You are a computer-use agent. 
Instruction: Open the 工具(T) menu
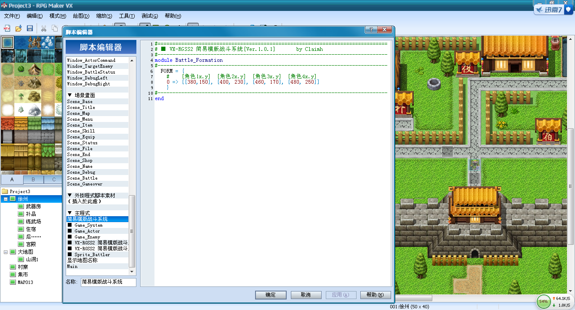[127, 16]
